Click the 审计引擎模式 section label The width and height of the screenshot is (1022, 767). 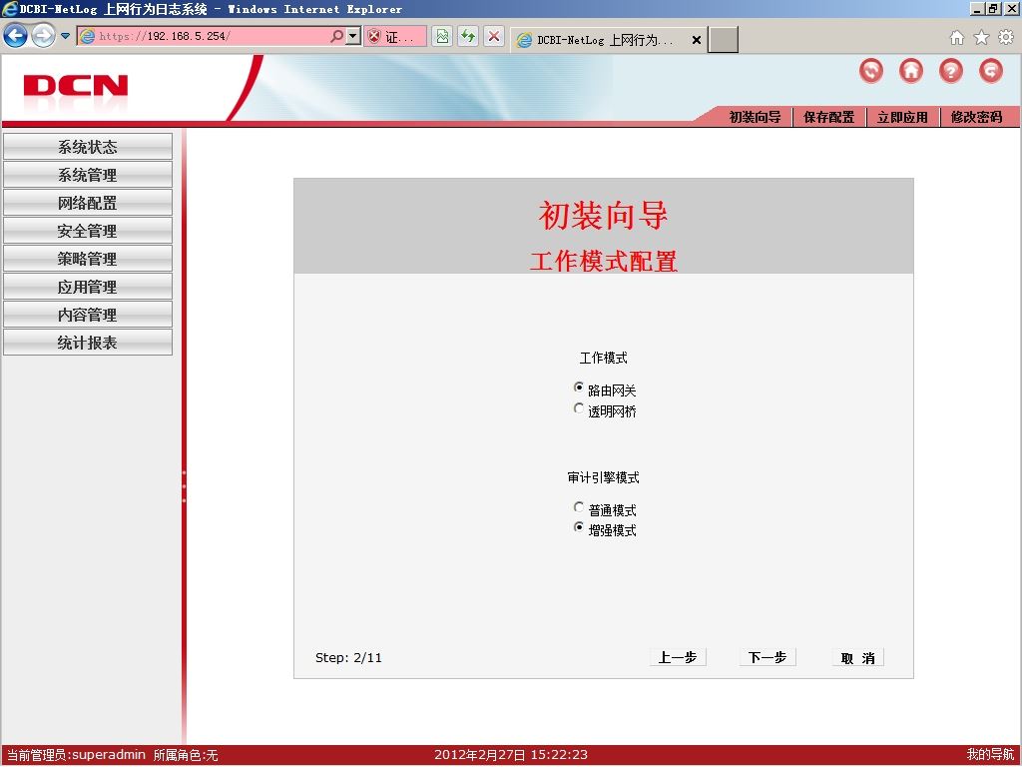604,477
